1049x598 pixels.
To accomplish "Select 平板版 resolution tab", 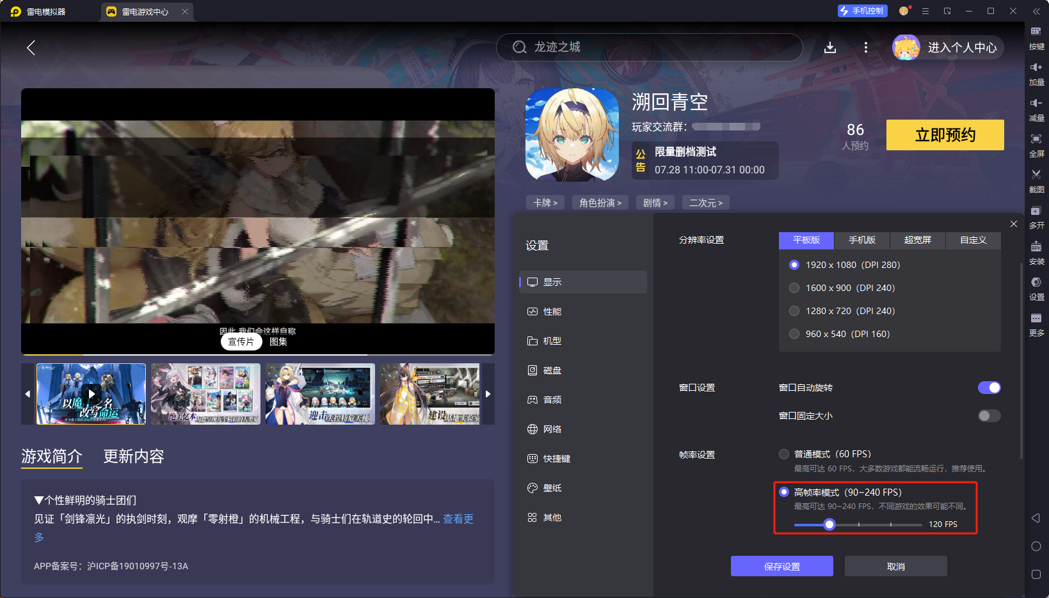I will [x=806, y=240].
